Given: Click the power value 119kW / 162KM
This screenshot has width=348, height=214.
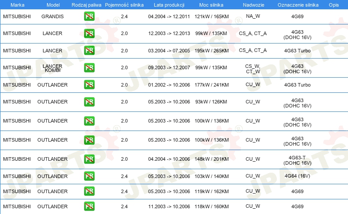Looking at the screenshot, I should [x=211, y=191].
